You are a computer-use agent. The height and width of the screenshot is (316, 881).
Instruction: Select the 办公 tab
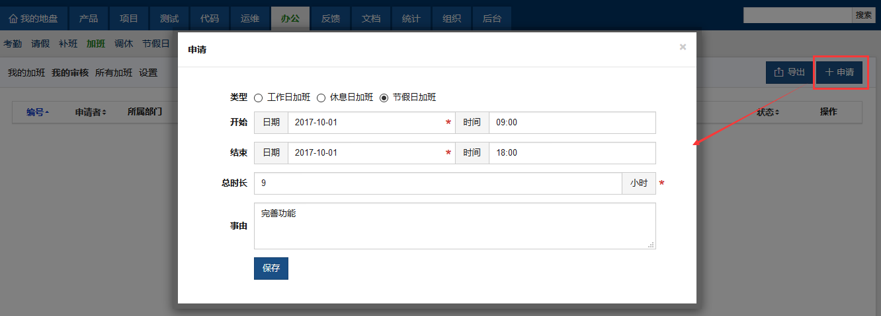click(x=290, y=18)
